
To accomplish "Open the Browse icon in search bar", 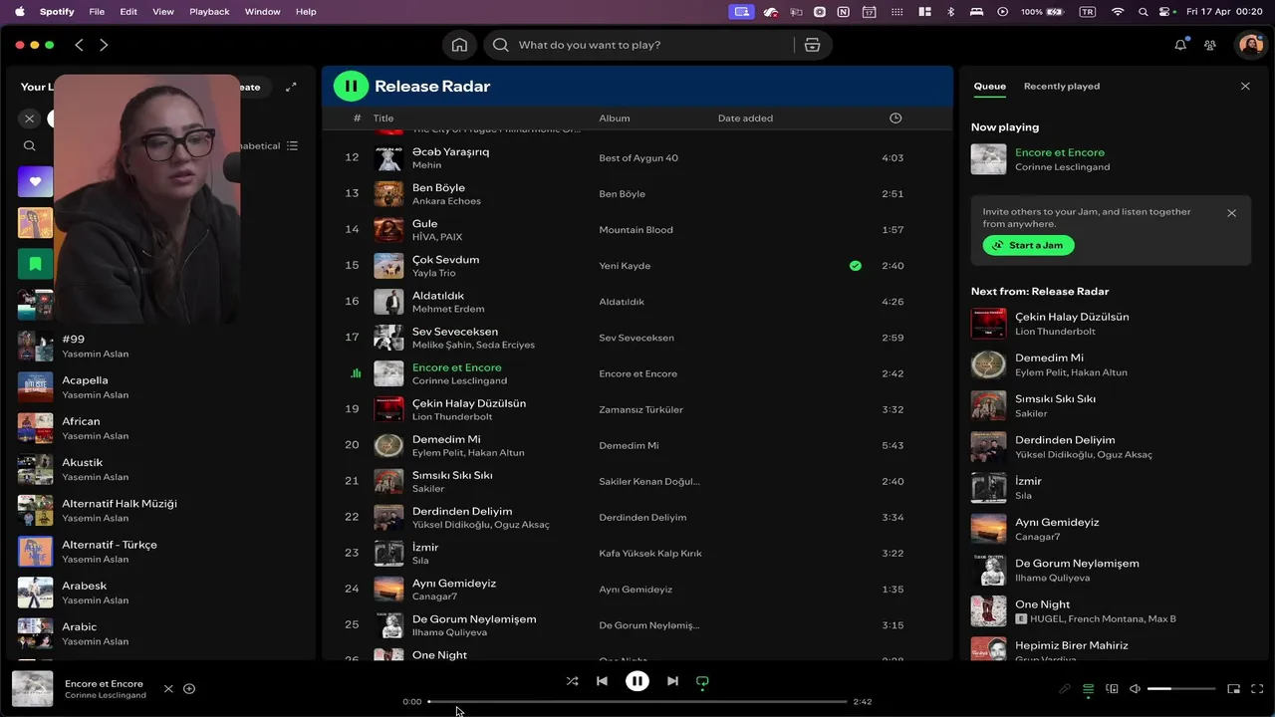I will (812, 45).
